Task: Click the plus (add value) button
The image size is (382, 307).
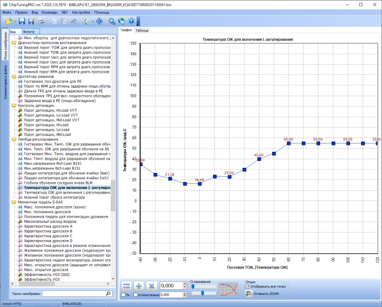Action: 139,286
